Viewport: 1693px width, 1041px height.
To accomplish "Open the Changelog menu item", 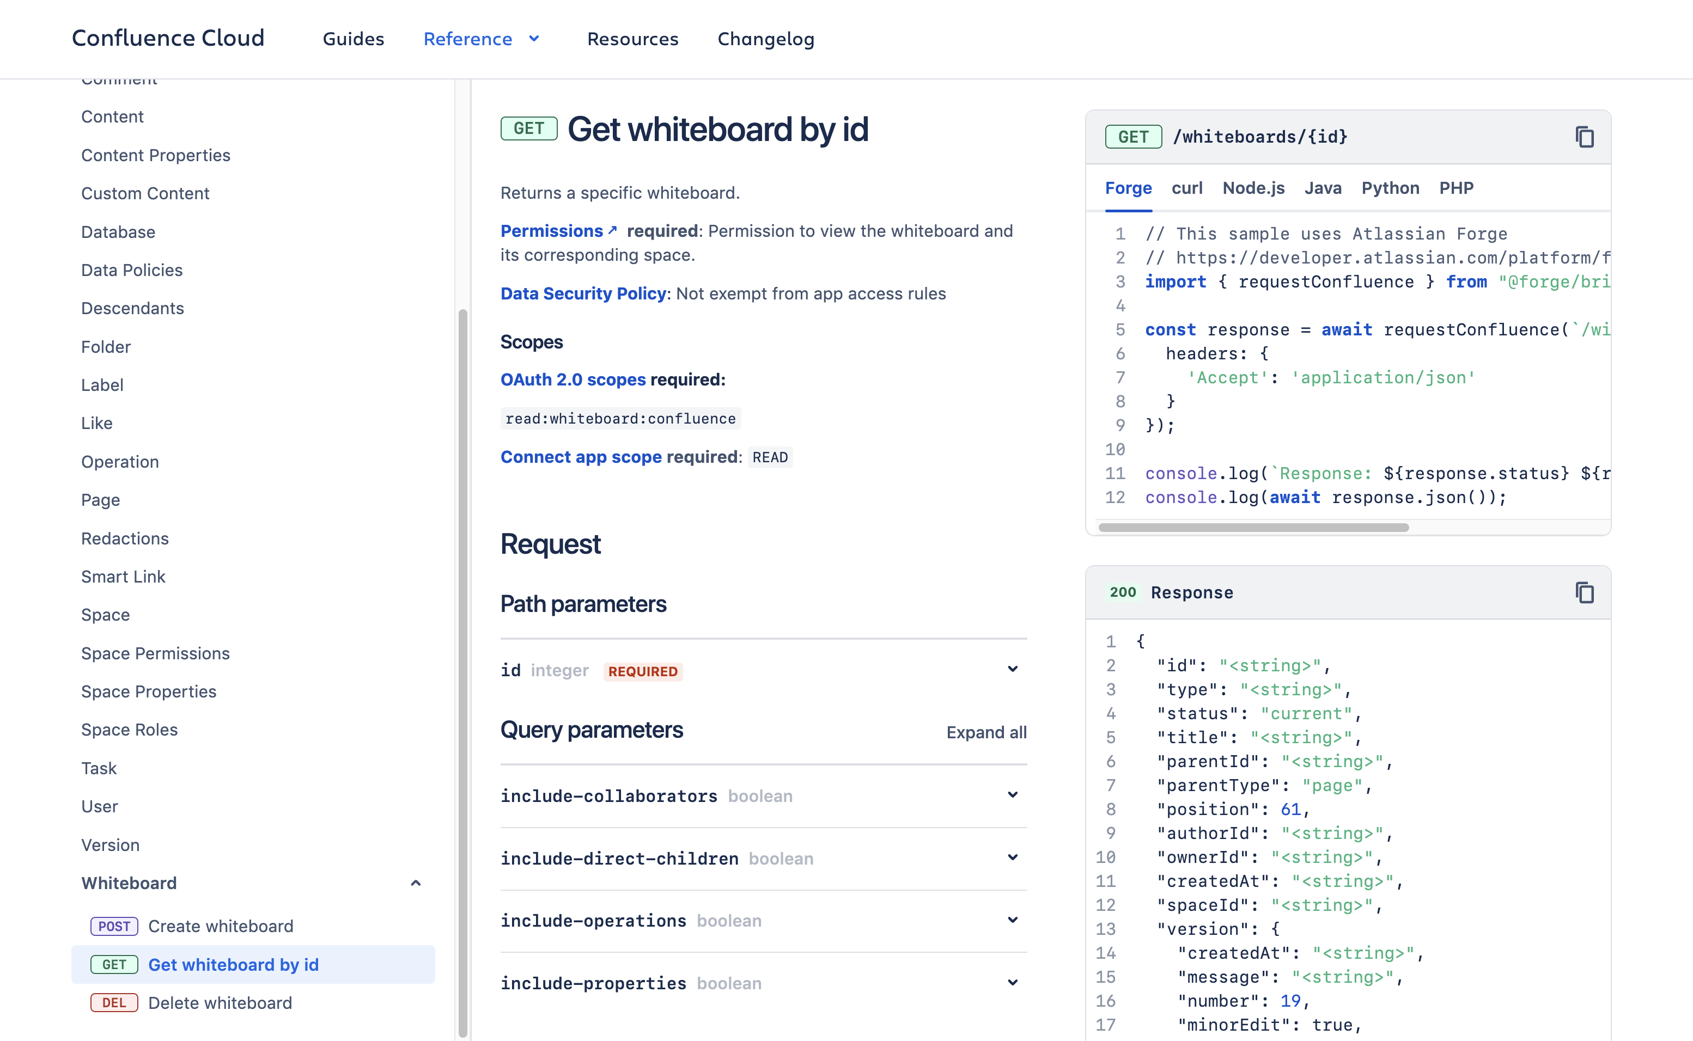I will click(765, 39).
